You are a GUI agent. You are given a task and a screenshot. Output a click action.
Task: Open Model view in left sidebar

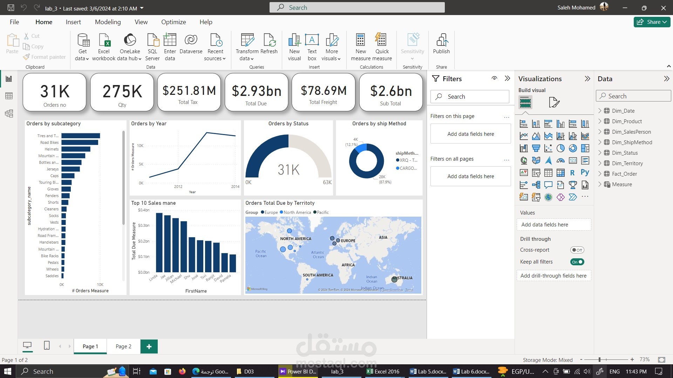click(9, 113)
